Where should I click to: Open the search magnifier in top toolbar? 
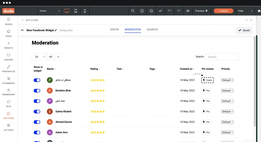click(x=133, y=11)
